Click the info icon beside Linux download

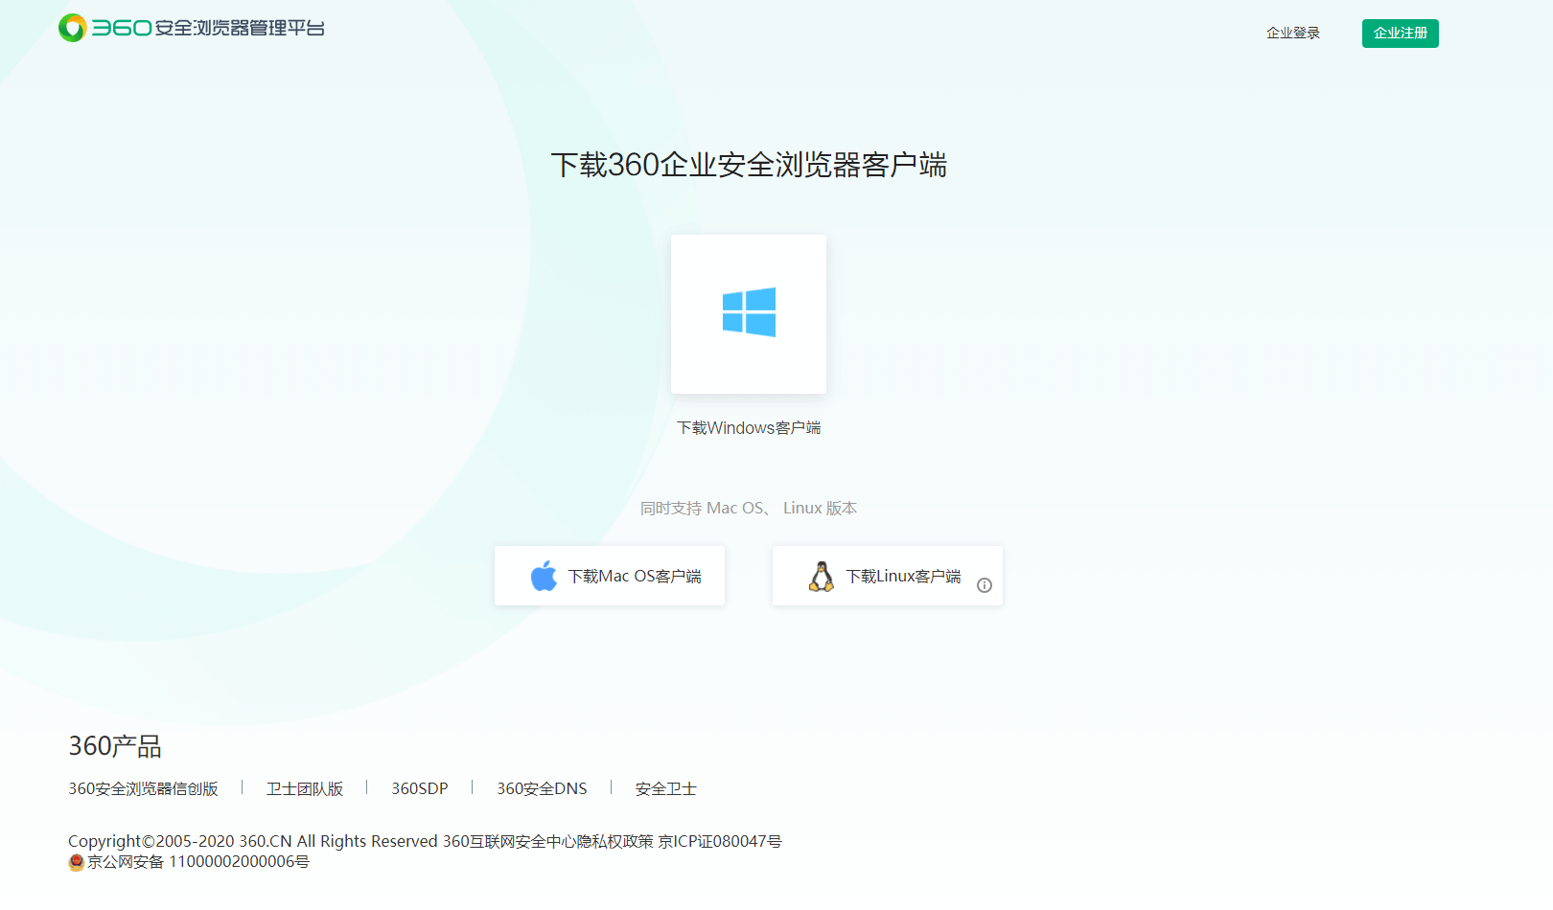[985, 585]
